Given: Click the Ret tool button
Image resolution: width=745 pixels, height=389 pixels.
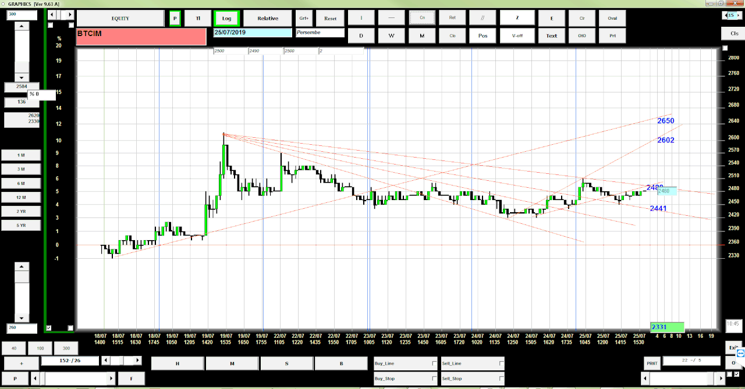Looking at the screenshot, I should [452, 18].
